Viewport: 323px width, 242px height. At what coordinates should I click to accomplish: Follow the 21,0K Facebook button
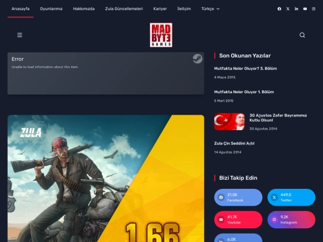[238, 197]
